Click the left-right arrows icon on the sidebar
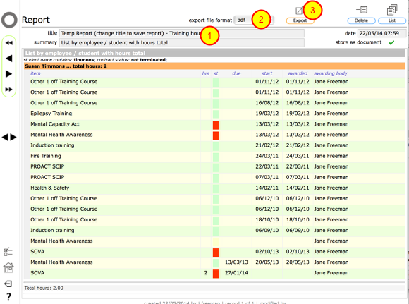409x304 pixels. click(x=9, y=137)
